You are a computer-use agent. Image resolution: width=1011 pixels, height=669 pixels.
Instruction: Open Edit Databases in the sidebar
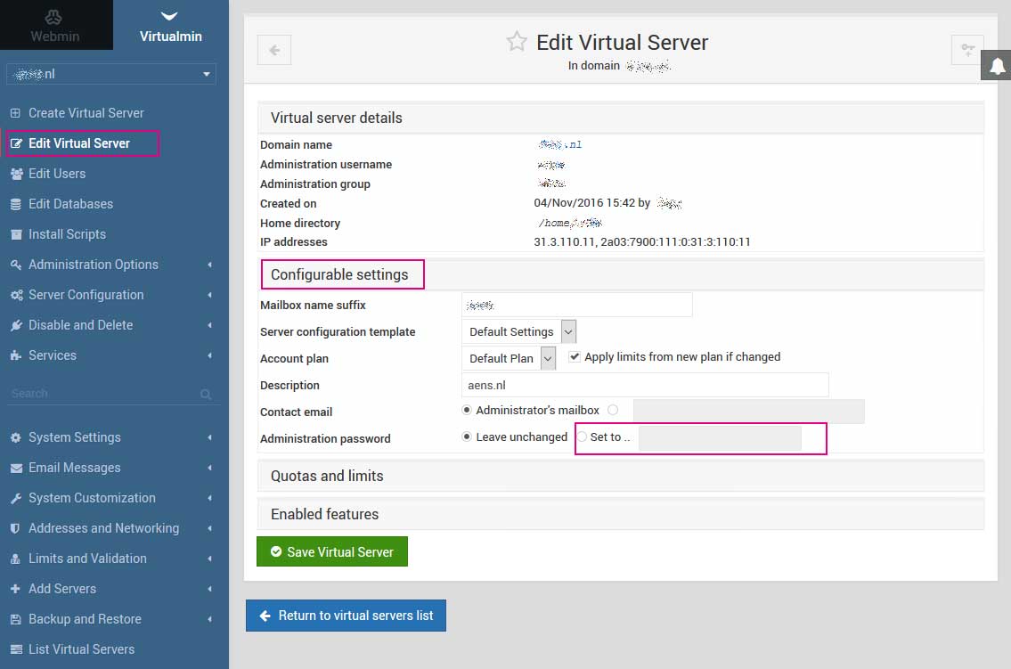(x=70, y=204)
